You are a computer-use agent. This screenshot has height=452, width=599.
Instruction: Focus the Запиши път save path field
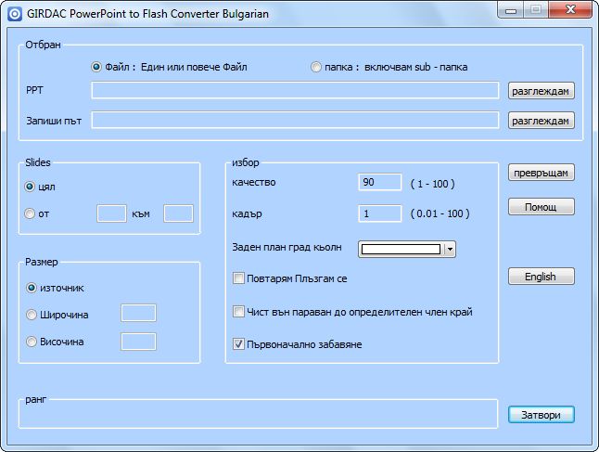click(295, 120)
